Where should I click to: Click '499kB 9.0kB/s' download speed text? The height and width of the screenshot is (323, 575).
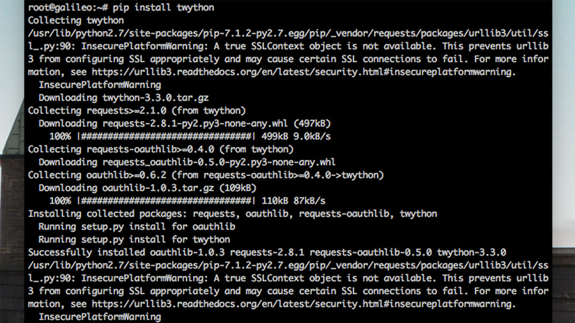point(296,136)
